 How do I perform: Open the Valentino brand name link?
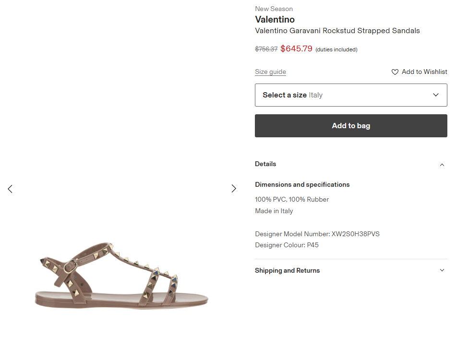point(275,20)
